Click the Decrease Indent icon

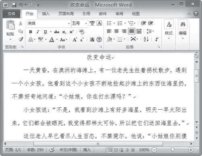[x=144, y=23]
